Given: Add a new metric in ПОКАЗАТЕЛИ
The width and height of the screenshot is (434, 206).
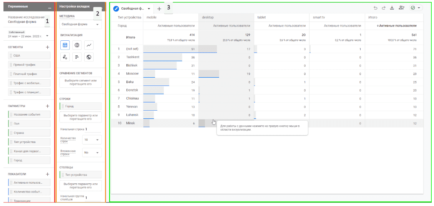Looking at the screenshot, I should coord(47,174).
